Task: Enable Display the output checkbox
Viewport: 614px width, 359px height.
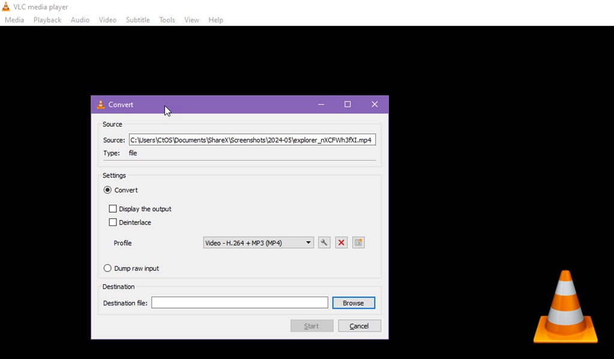Action: 113,209
